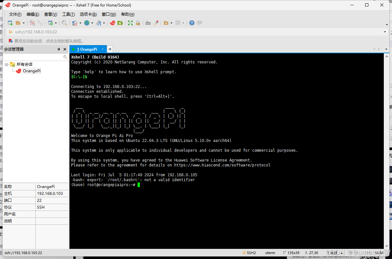Open the font dropdown arrow
This screenshot has height=259, width=392.
[104, 23]
